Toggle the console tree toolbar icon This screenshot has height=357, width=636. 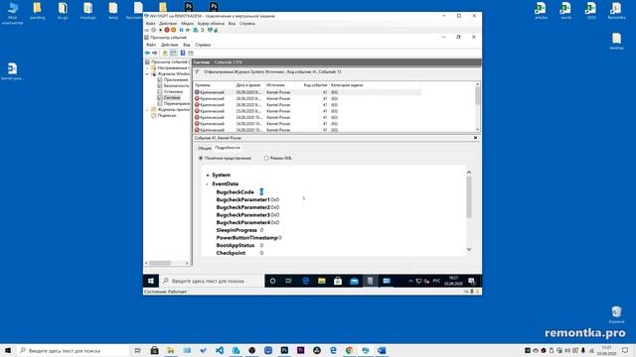(173, 53)
